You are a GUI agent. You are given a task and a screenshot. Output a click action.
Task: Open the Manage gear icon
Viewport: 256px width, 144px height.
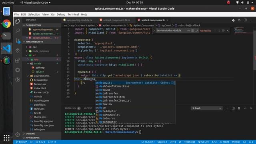point(18,134)
